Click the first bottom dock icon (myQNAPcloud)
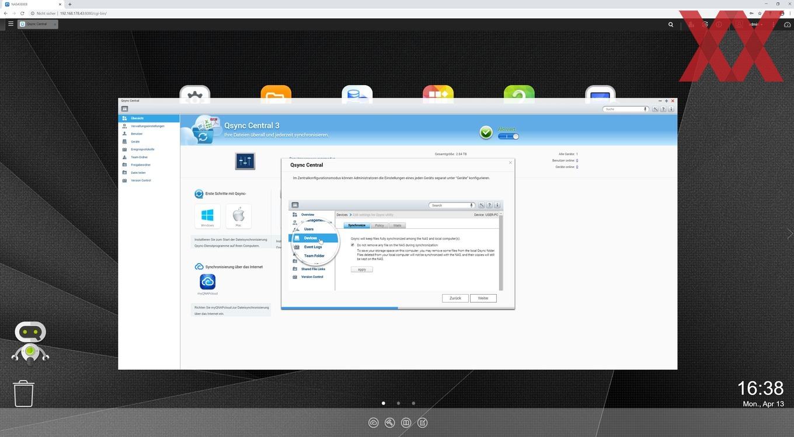This screenshot has width=794, height=437. tap(374, 423)
